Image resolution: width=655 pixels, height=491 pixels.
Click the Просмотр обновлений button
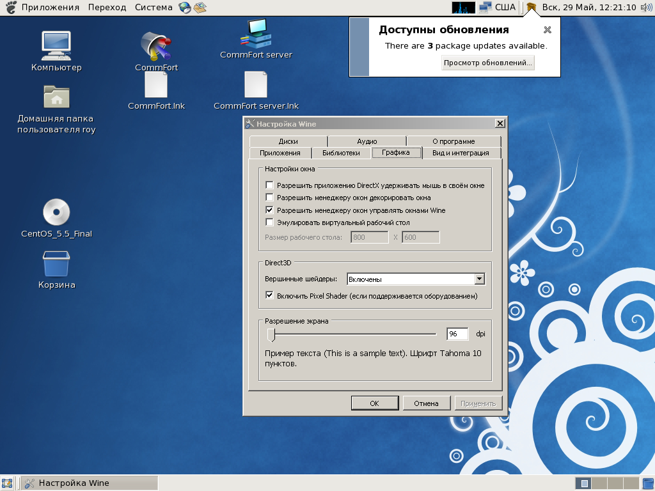487,63
